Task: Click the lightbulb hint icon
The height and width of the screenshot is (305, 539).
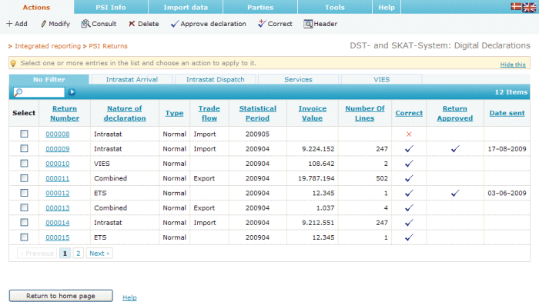Action: click(13, 63)
